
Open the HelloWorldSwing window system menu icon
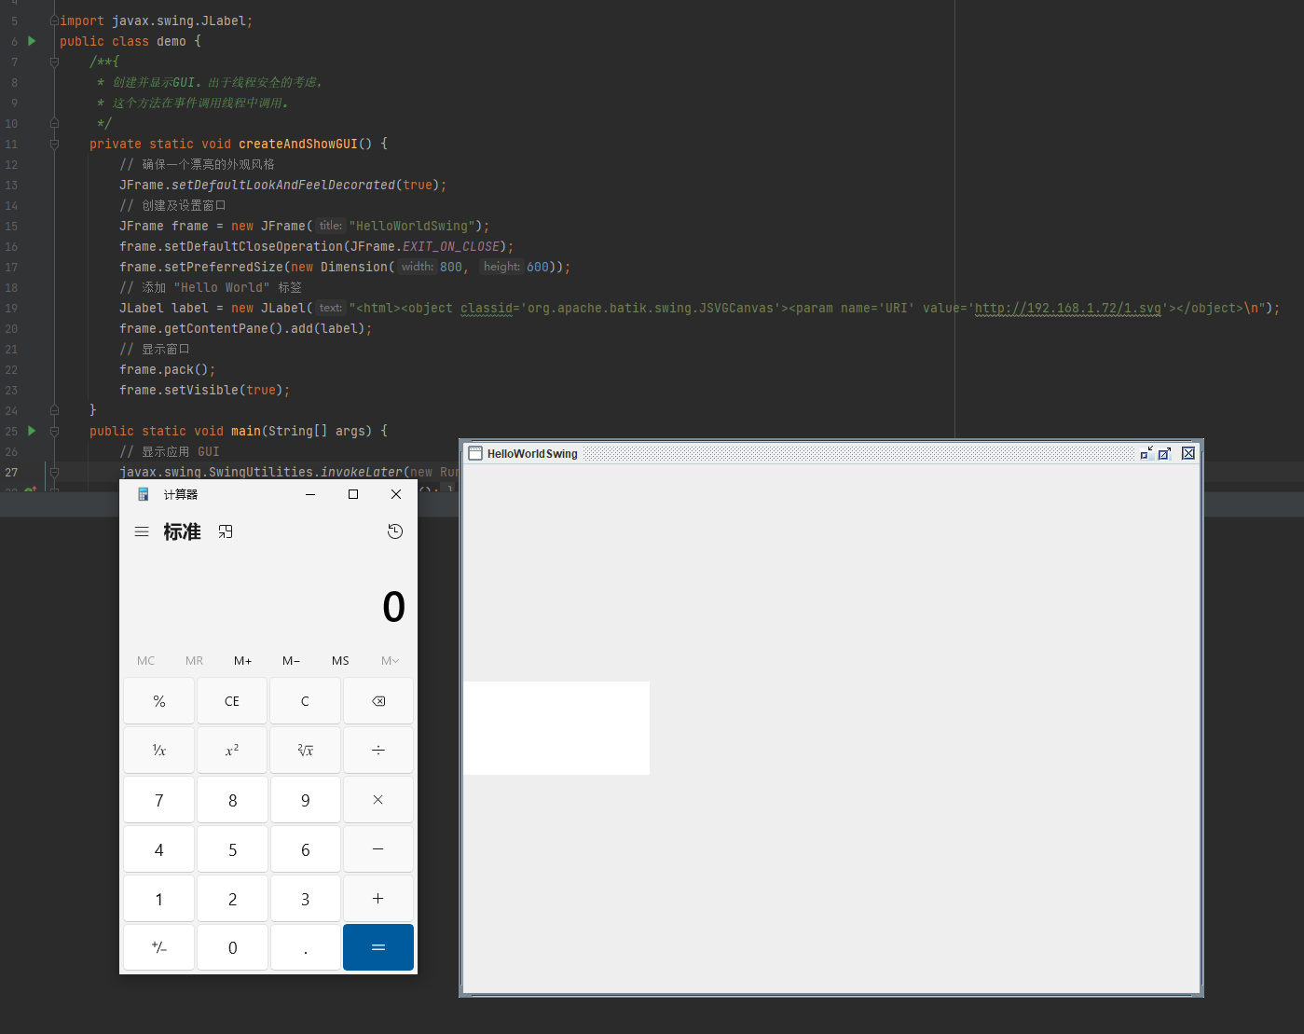(475, 453)
